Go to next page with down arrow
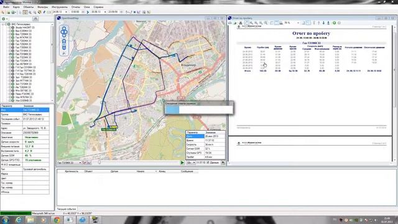 (323, 23)
